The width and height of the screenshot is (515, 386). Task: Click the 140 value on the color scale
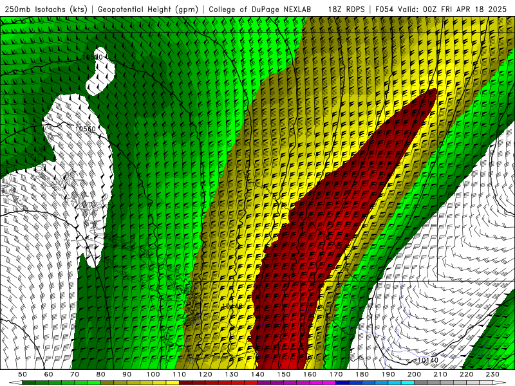pos(257,374)
